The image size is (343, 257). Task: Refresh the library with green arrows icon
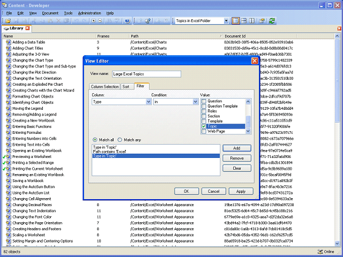click(272, 21)
